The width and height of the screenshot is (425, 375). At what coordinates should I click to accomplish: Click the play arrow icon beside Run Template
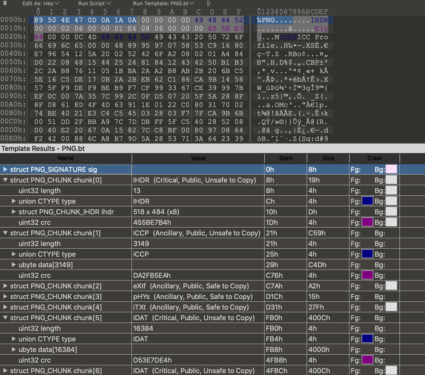(x=209, y=3)
